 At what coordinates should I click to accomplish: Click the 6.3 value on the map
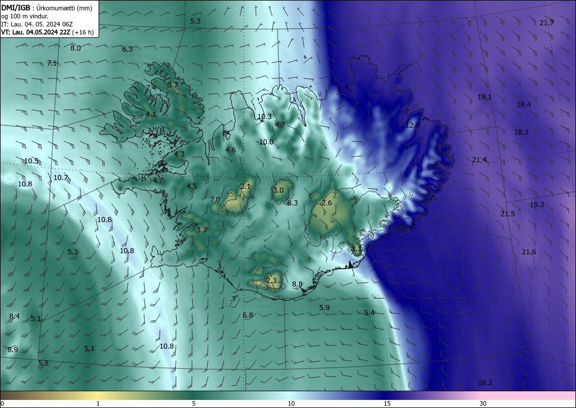click(x=127, y=49)
